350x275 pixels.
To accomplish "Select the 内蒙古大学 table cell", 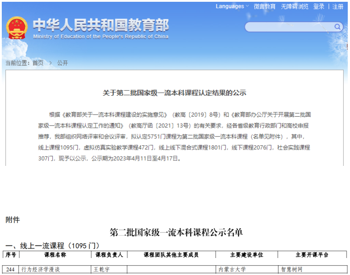I will pos(232,269).
